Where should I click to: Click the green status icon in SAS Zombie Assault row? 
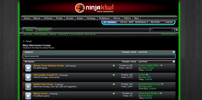(x=114, y=75)
